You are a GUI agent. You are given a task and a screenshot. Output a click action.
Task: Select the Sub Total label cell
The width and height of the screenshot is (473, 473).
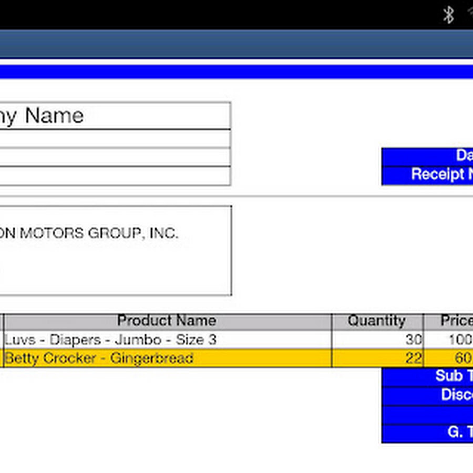tap(427, 377)
